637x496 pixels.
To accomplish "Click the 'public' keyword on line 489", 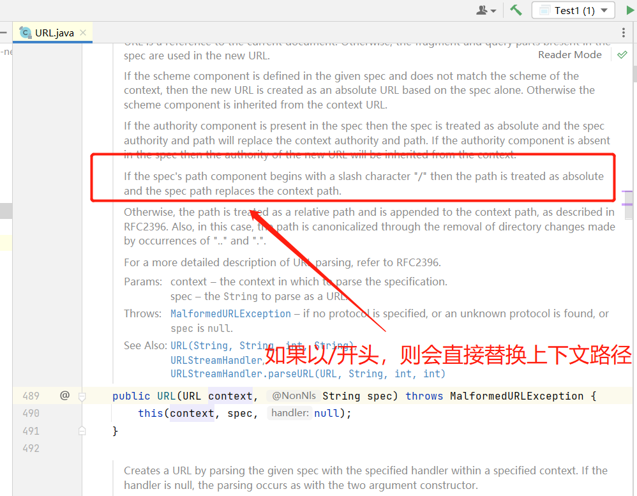I will coord(131,396).
